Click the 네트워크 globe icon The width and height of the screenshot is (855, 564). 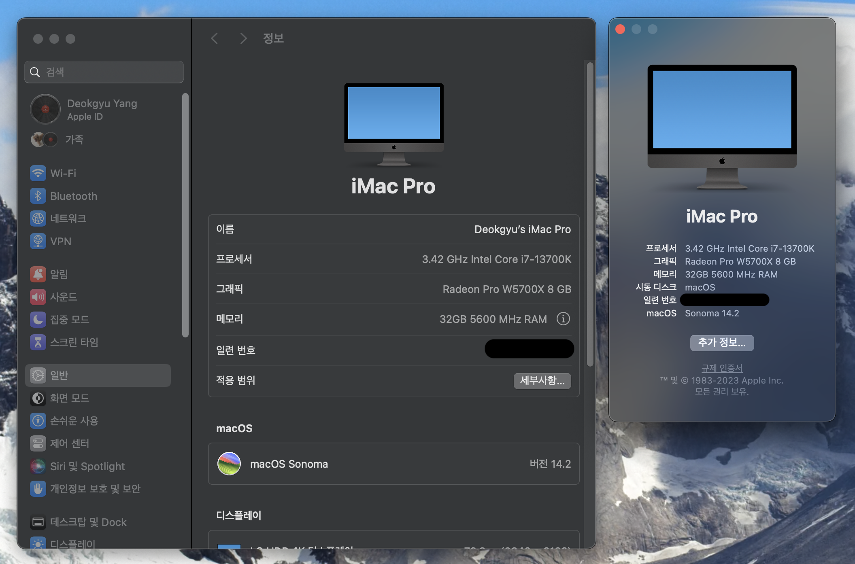coord(38,218)
